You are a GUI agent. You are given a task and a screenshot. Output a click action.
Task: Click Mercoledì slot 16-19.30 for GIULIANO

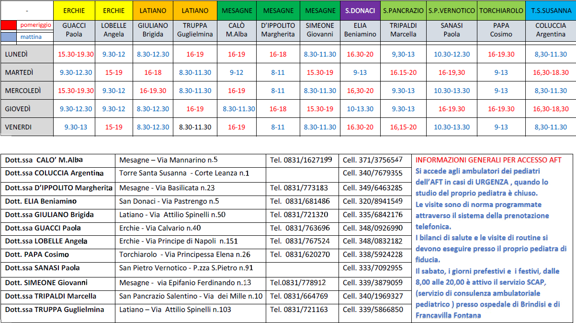point(153,91)
